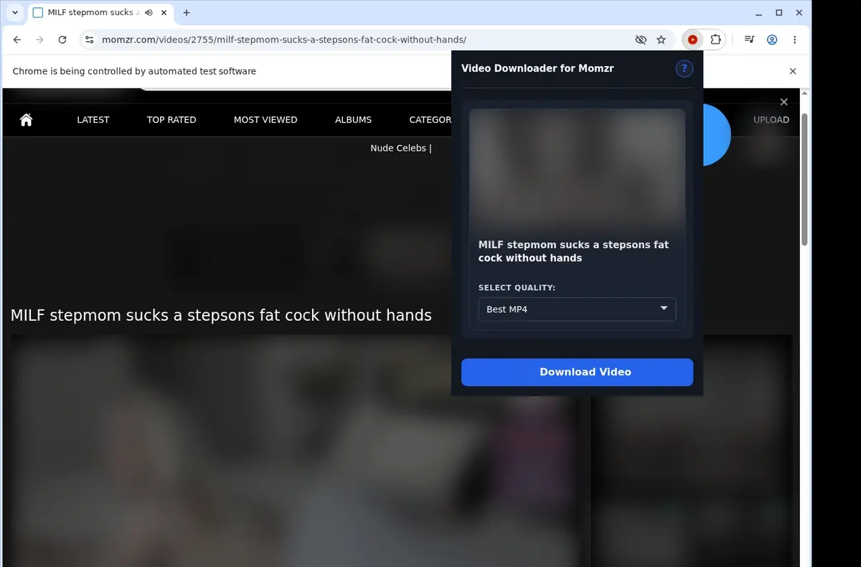
Task: Minimize the Chrome window
Action: [x=760, y=13]
